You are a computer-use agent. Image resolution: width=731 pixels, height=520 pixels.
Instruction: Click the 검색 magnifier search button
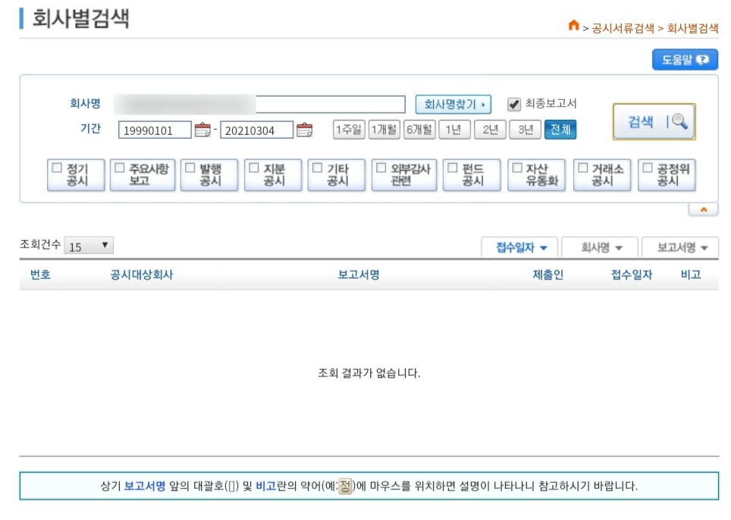[654, 122]
